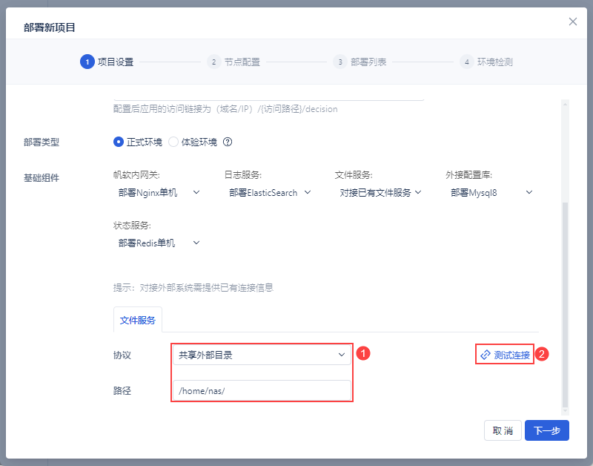Click step 3 circle for 部署列表
Viewport: 593px width, 466px height.
click(339, 62)
